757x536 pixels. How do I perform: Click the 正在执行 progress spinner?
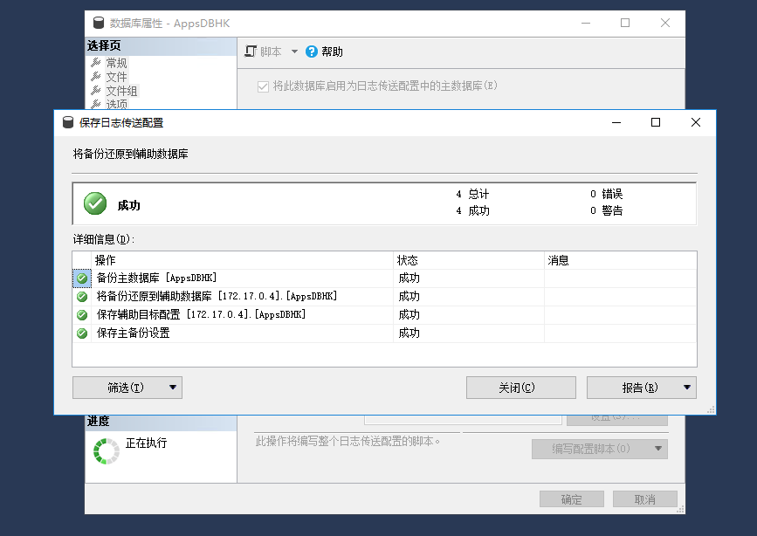pyautogui.click(x=105, y=448)
